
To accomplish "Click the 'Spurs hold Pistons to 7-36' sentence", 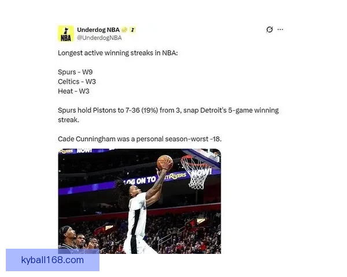I will coord(168,115).
